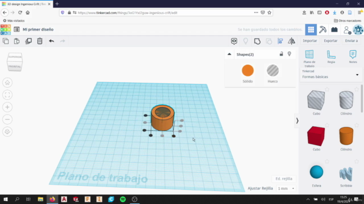
Task: Delete the selected shapes
Action: [x=40, y=41]
